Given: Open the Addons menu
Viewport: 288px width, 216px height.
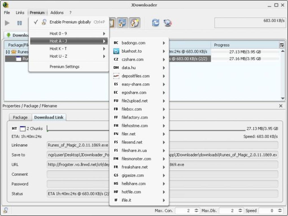Looking at the screenshot, I should 57,12.
